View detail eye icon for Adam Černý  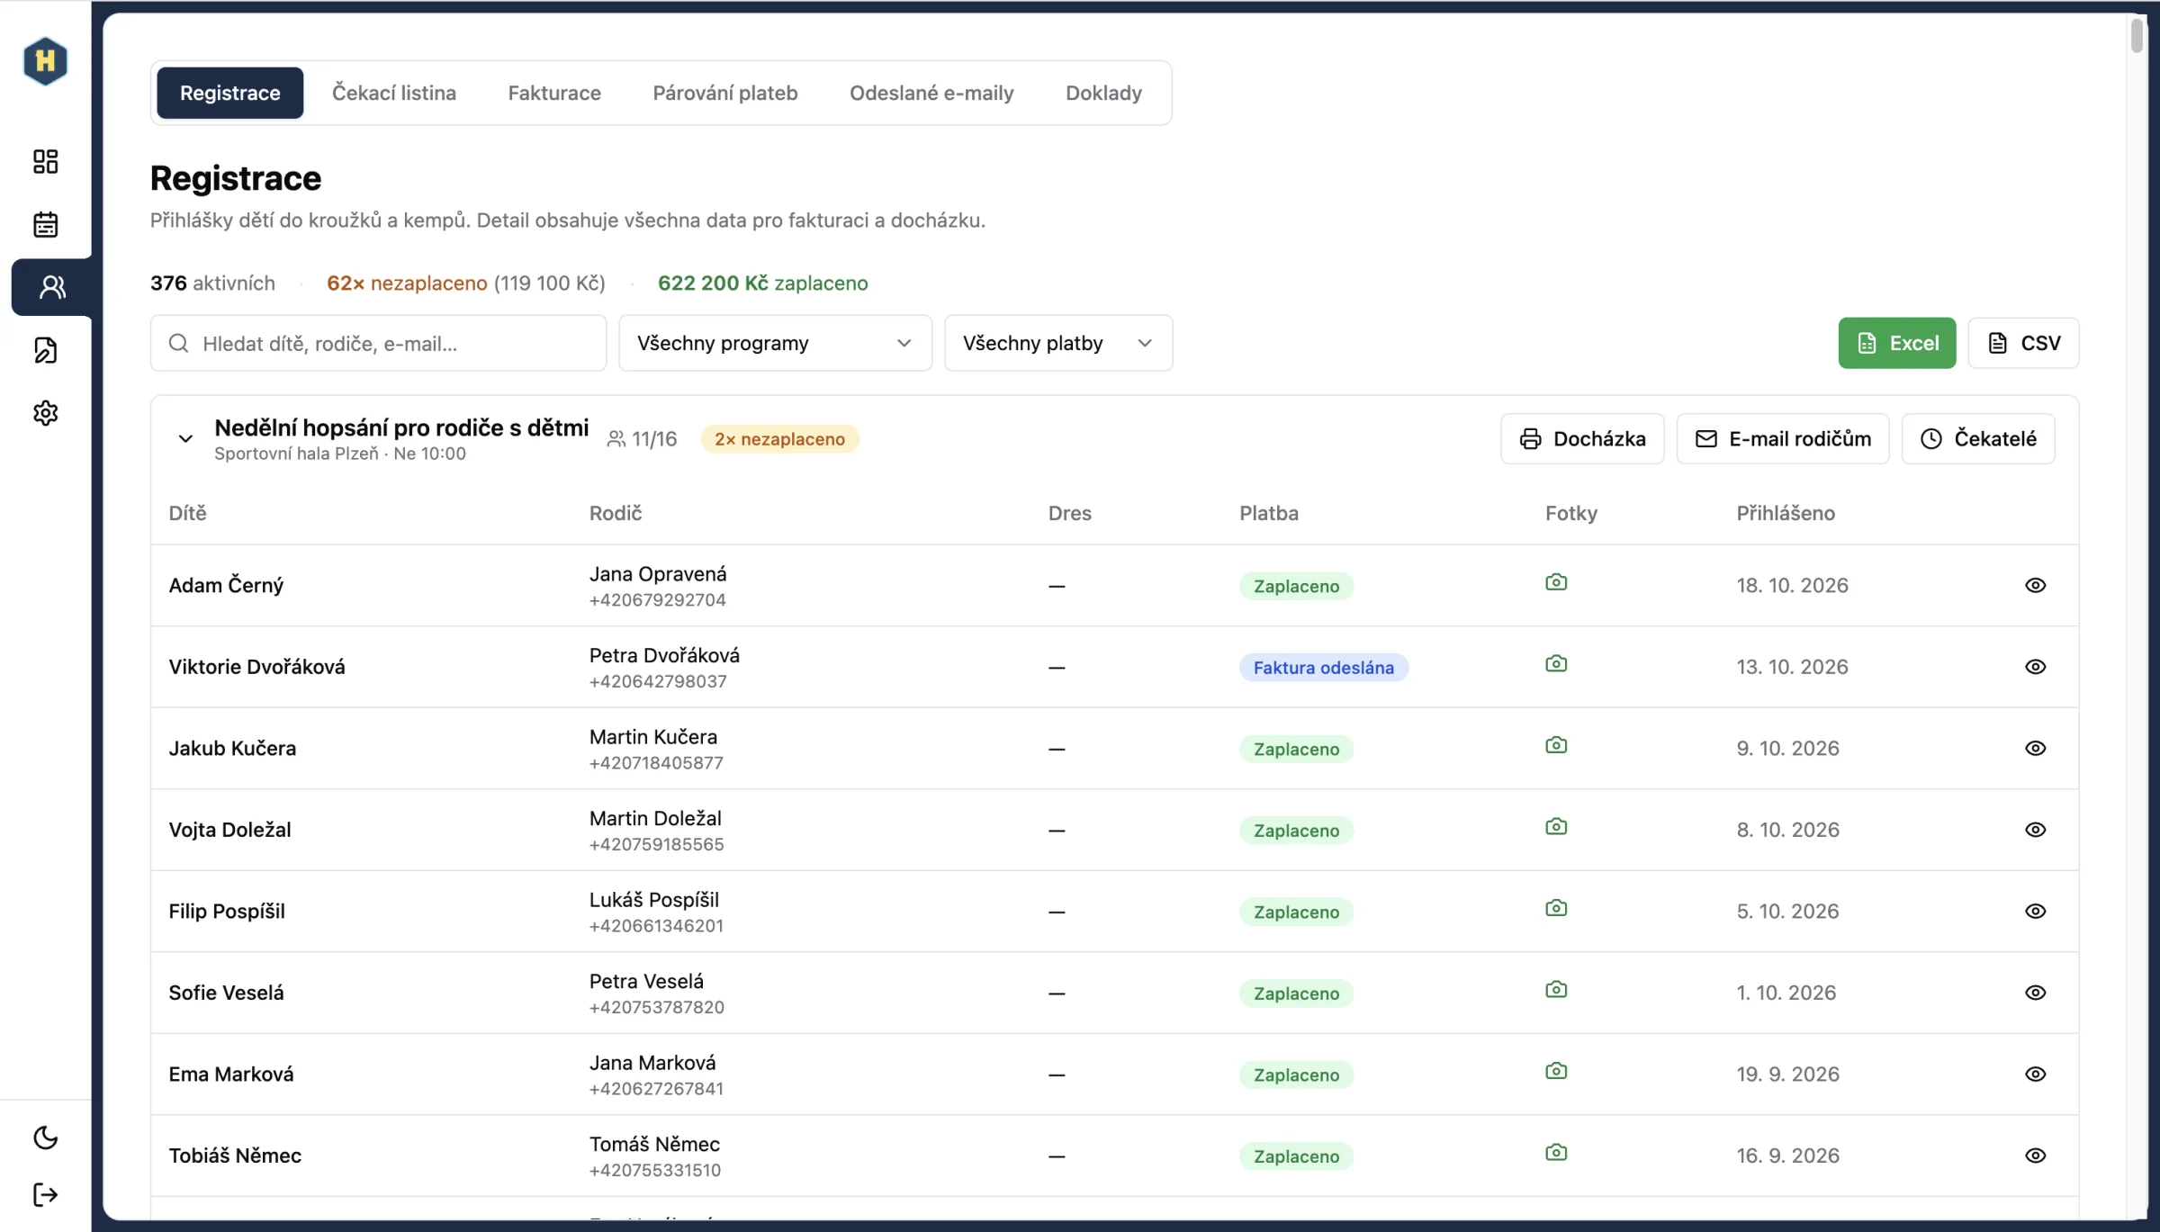pos(2035,585)
